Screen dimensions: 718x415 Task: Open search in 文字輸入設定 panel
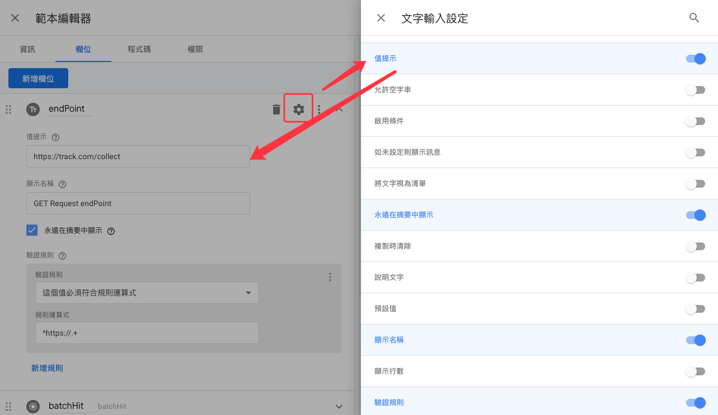click(694, 18)
